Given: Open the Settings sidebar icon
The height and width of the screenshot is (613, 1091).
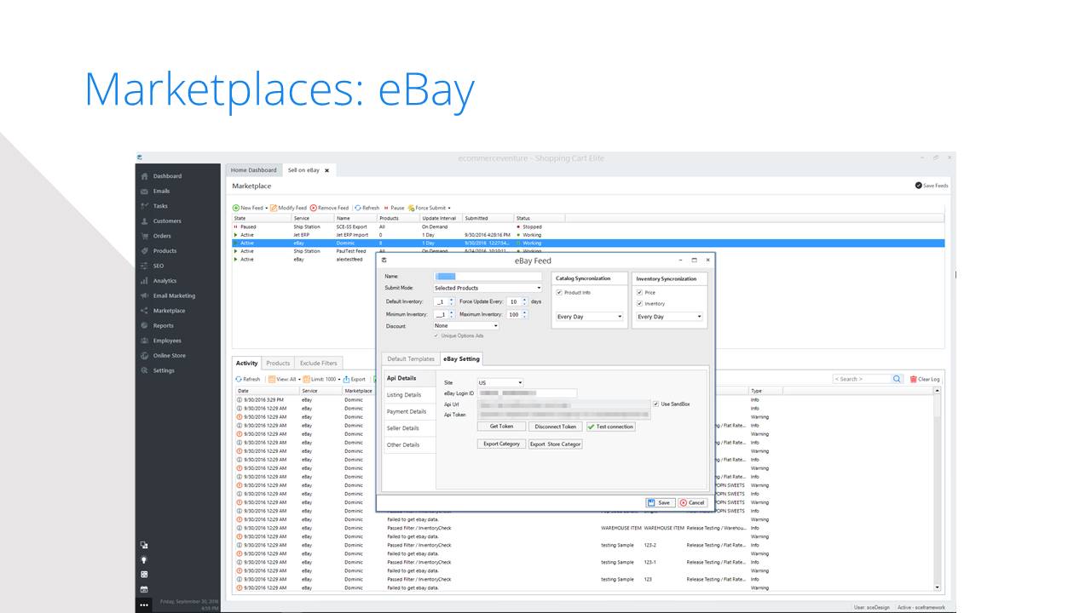Looking at the screenshot, I should tap(144, 370).
